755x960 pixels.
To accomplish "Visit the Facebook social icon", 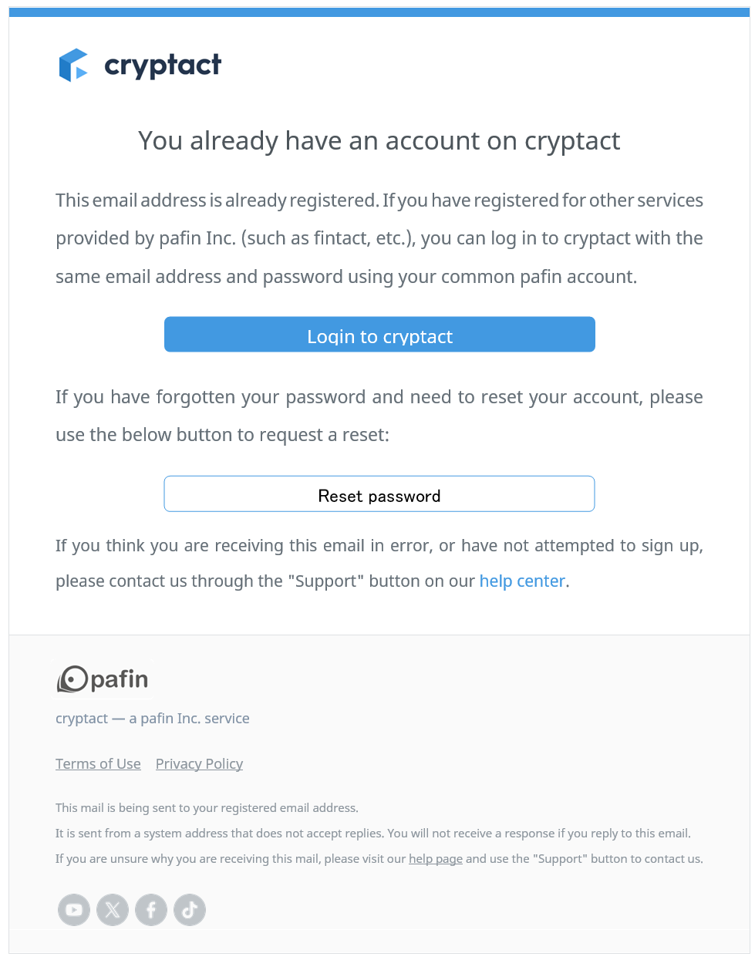I will point(151,910).
